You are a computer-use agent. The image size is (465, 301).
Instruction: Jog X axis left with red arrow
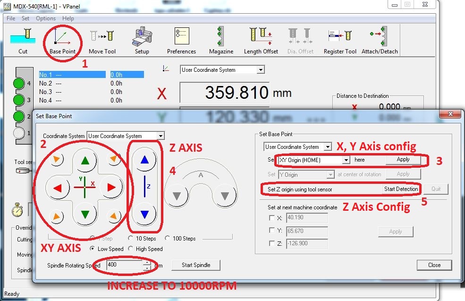[58, 188]
